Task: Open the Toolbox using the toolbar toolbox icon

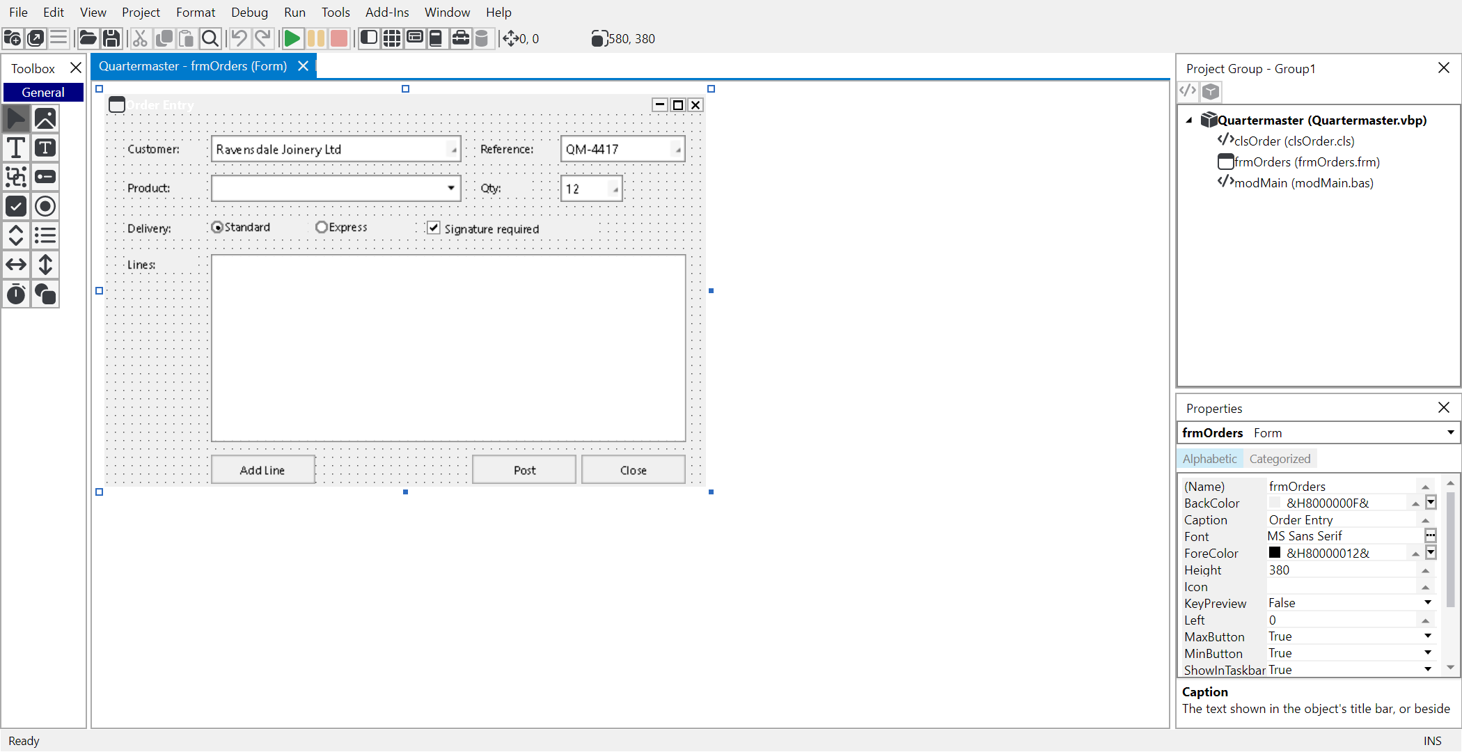Action: point(460,38)
